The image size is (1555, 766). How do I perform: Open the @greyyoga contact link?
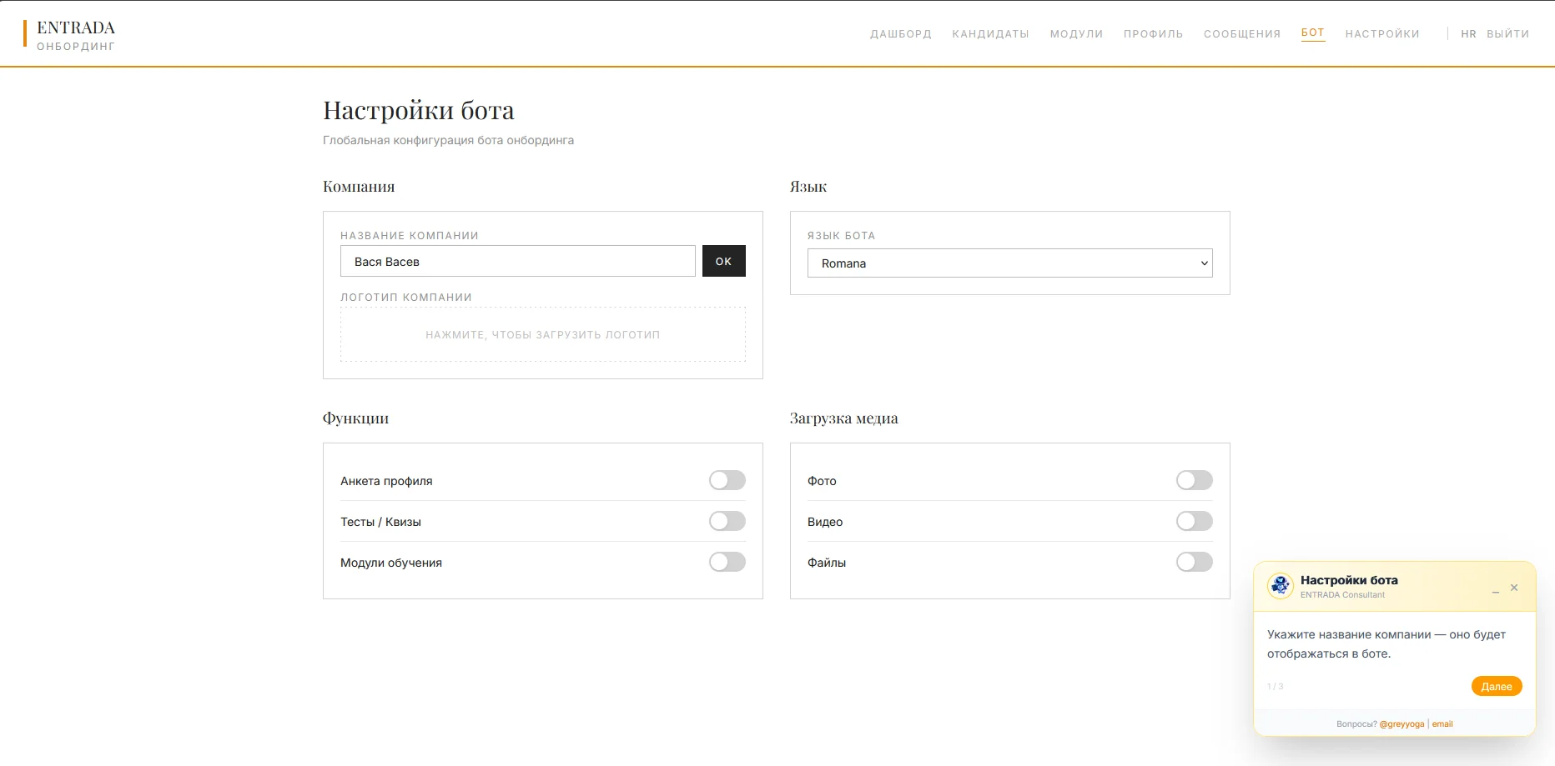pyautogui.click(x=1402, y=723)
